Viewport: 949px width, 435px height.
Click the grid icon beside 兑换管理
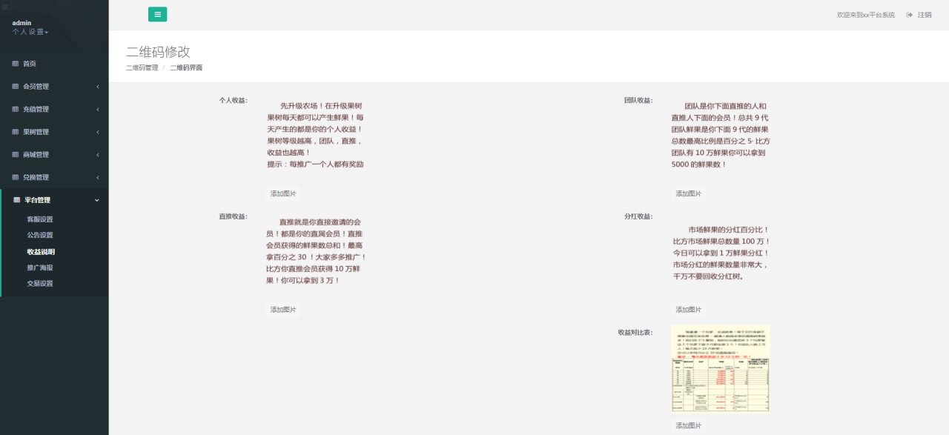16,177
